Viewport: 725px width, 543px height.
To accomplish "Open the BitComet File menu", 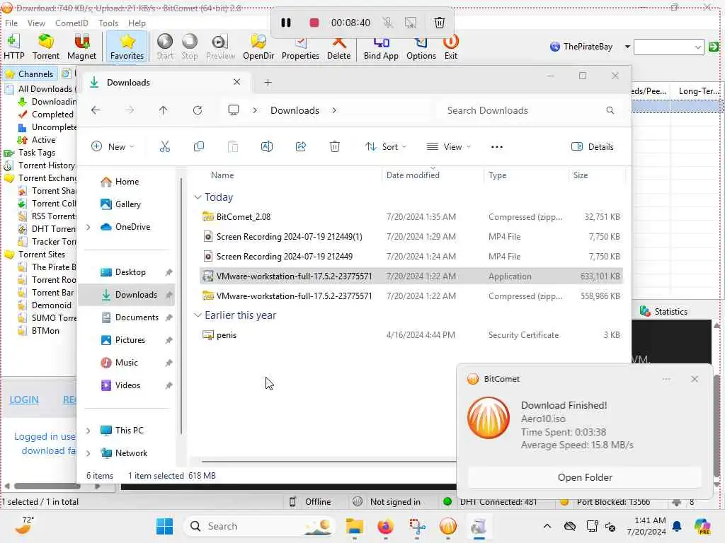I will [x=11, y=23].
